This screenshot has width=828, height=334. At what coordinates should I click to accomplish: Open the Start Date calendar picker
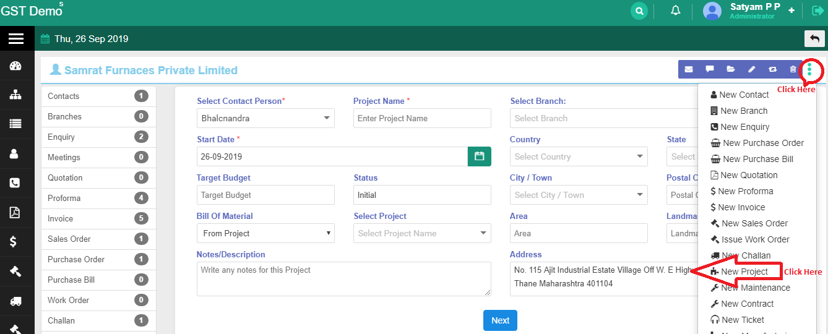pos(479,156)
